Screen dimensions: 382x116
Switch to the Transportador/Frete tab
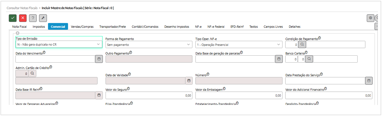112,27
